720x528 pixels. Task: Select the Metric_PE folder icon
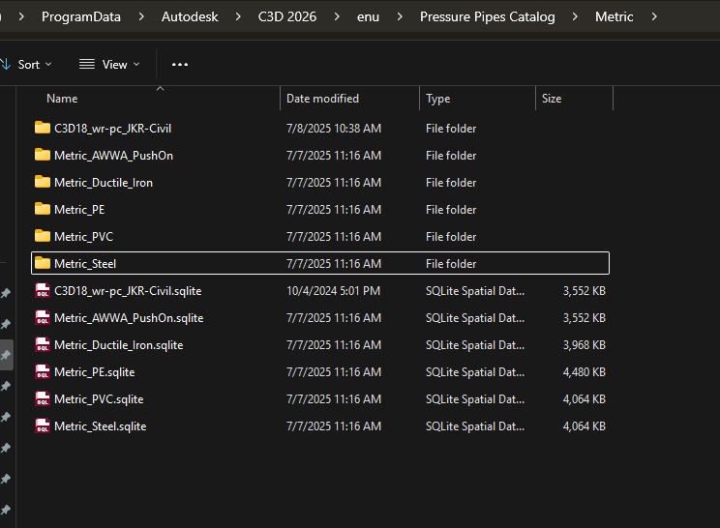pos(43,209)
